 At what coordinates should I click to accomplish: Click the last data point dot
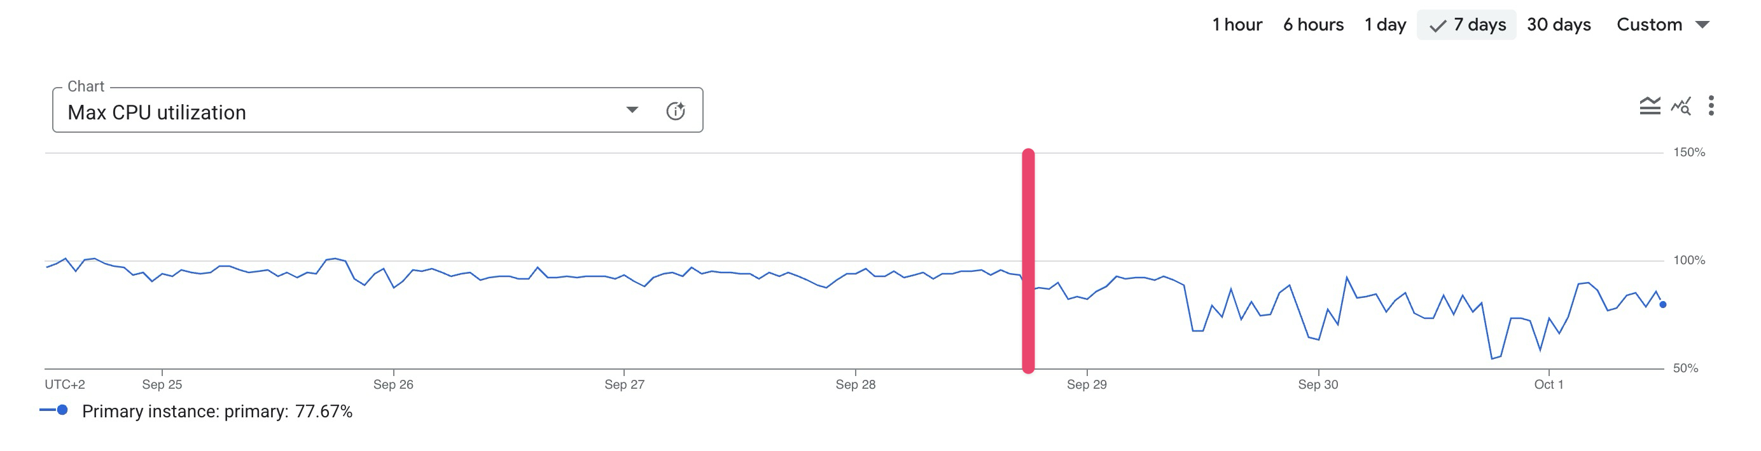pyautogui.click(x=1662, y=305)
